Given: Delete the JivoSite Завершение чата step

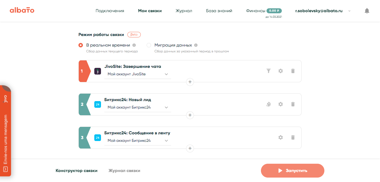Looking at the screenshot, I should 293,71.
